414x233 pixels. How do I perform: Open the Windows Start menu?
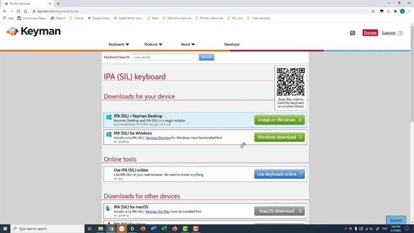[x=5, y=228]
